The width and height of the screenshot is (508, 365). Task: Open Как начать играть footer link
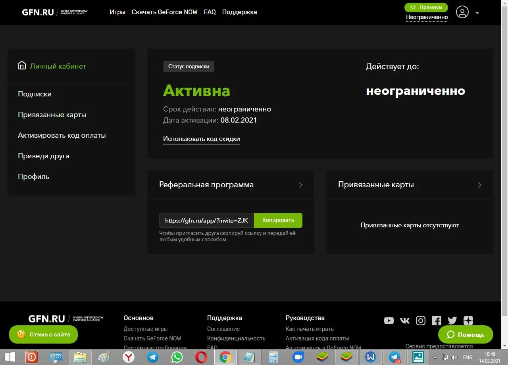(x=310, y=329)
